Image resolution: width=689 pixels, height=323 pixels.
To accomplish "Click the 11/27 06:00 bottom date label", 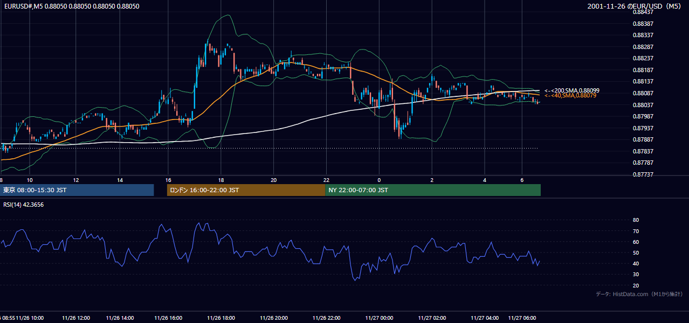I will coord(522,318).
